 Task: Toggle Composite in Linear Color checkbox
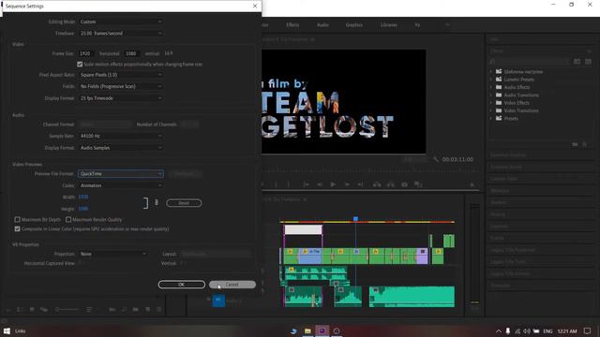point(17,228)
